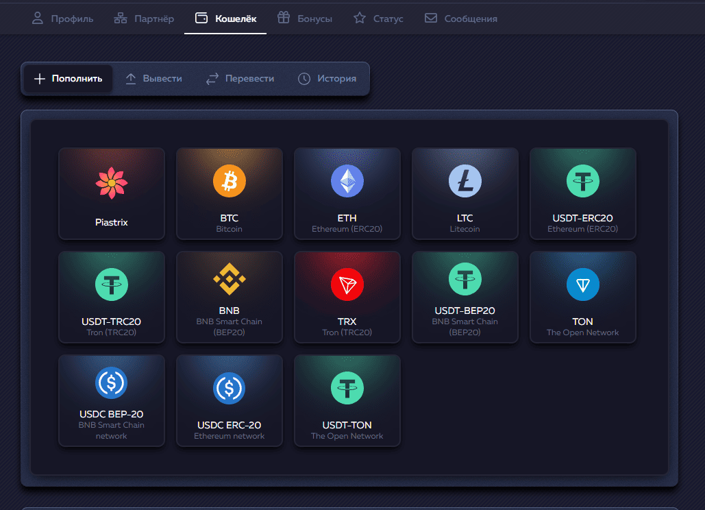
Task: Click the network icon beside Партнёр
Action: (x=121, y=19)
